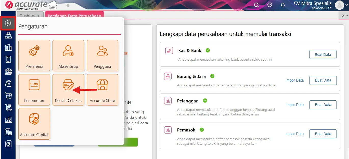Open the TAX documents icon in sidebar
Image resolution: width=349 pixels, height=159 pixels.
coord(8,132)
